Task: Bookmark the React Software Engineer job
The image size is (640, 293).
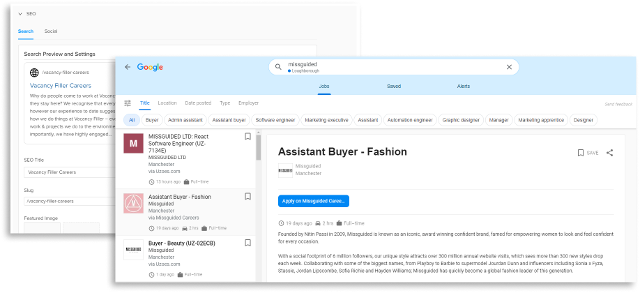Action: click(x=247, y=136)
